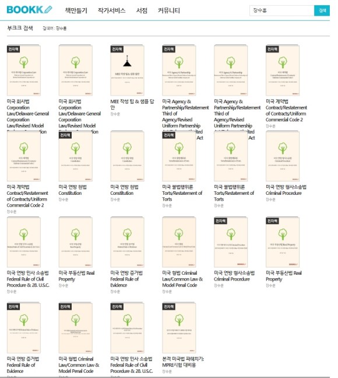The width and height of the screenshot is (338, 378).
Task: Open the 작가서비스 menu
Action: tap(111, 10)
